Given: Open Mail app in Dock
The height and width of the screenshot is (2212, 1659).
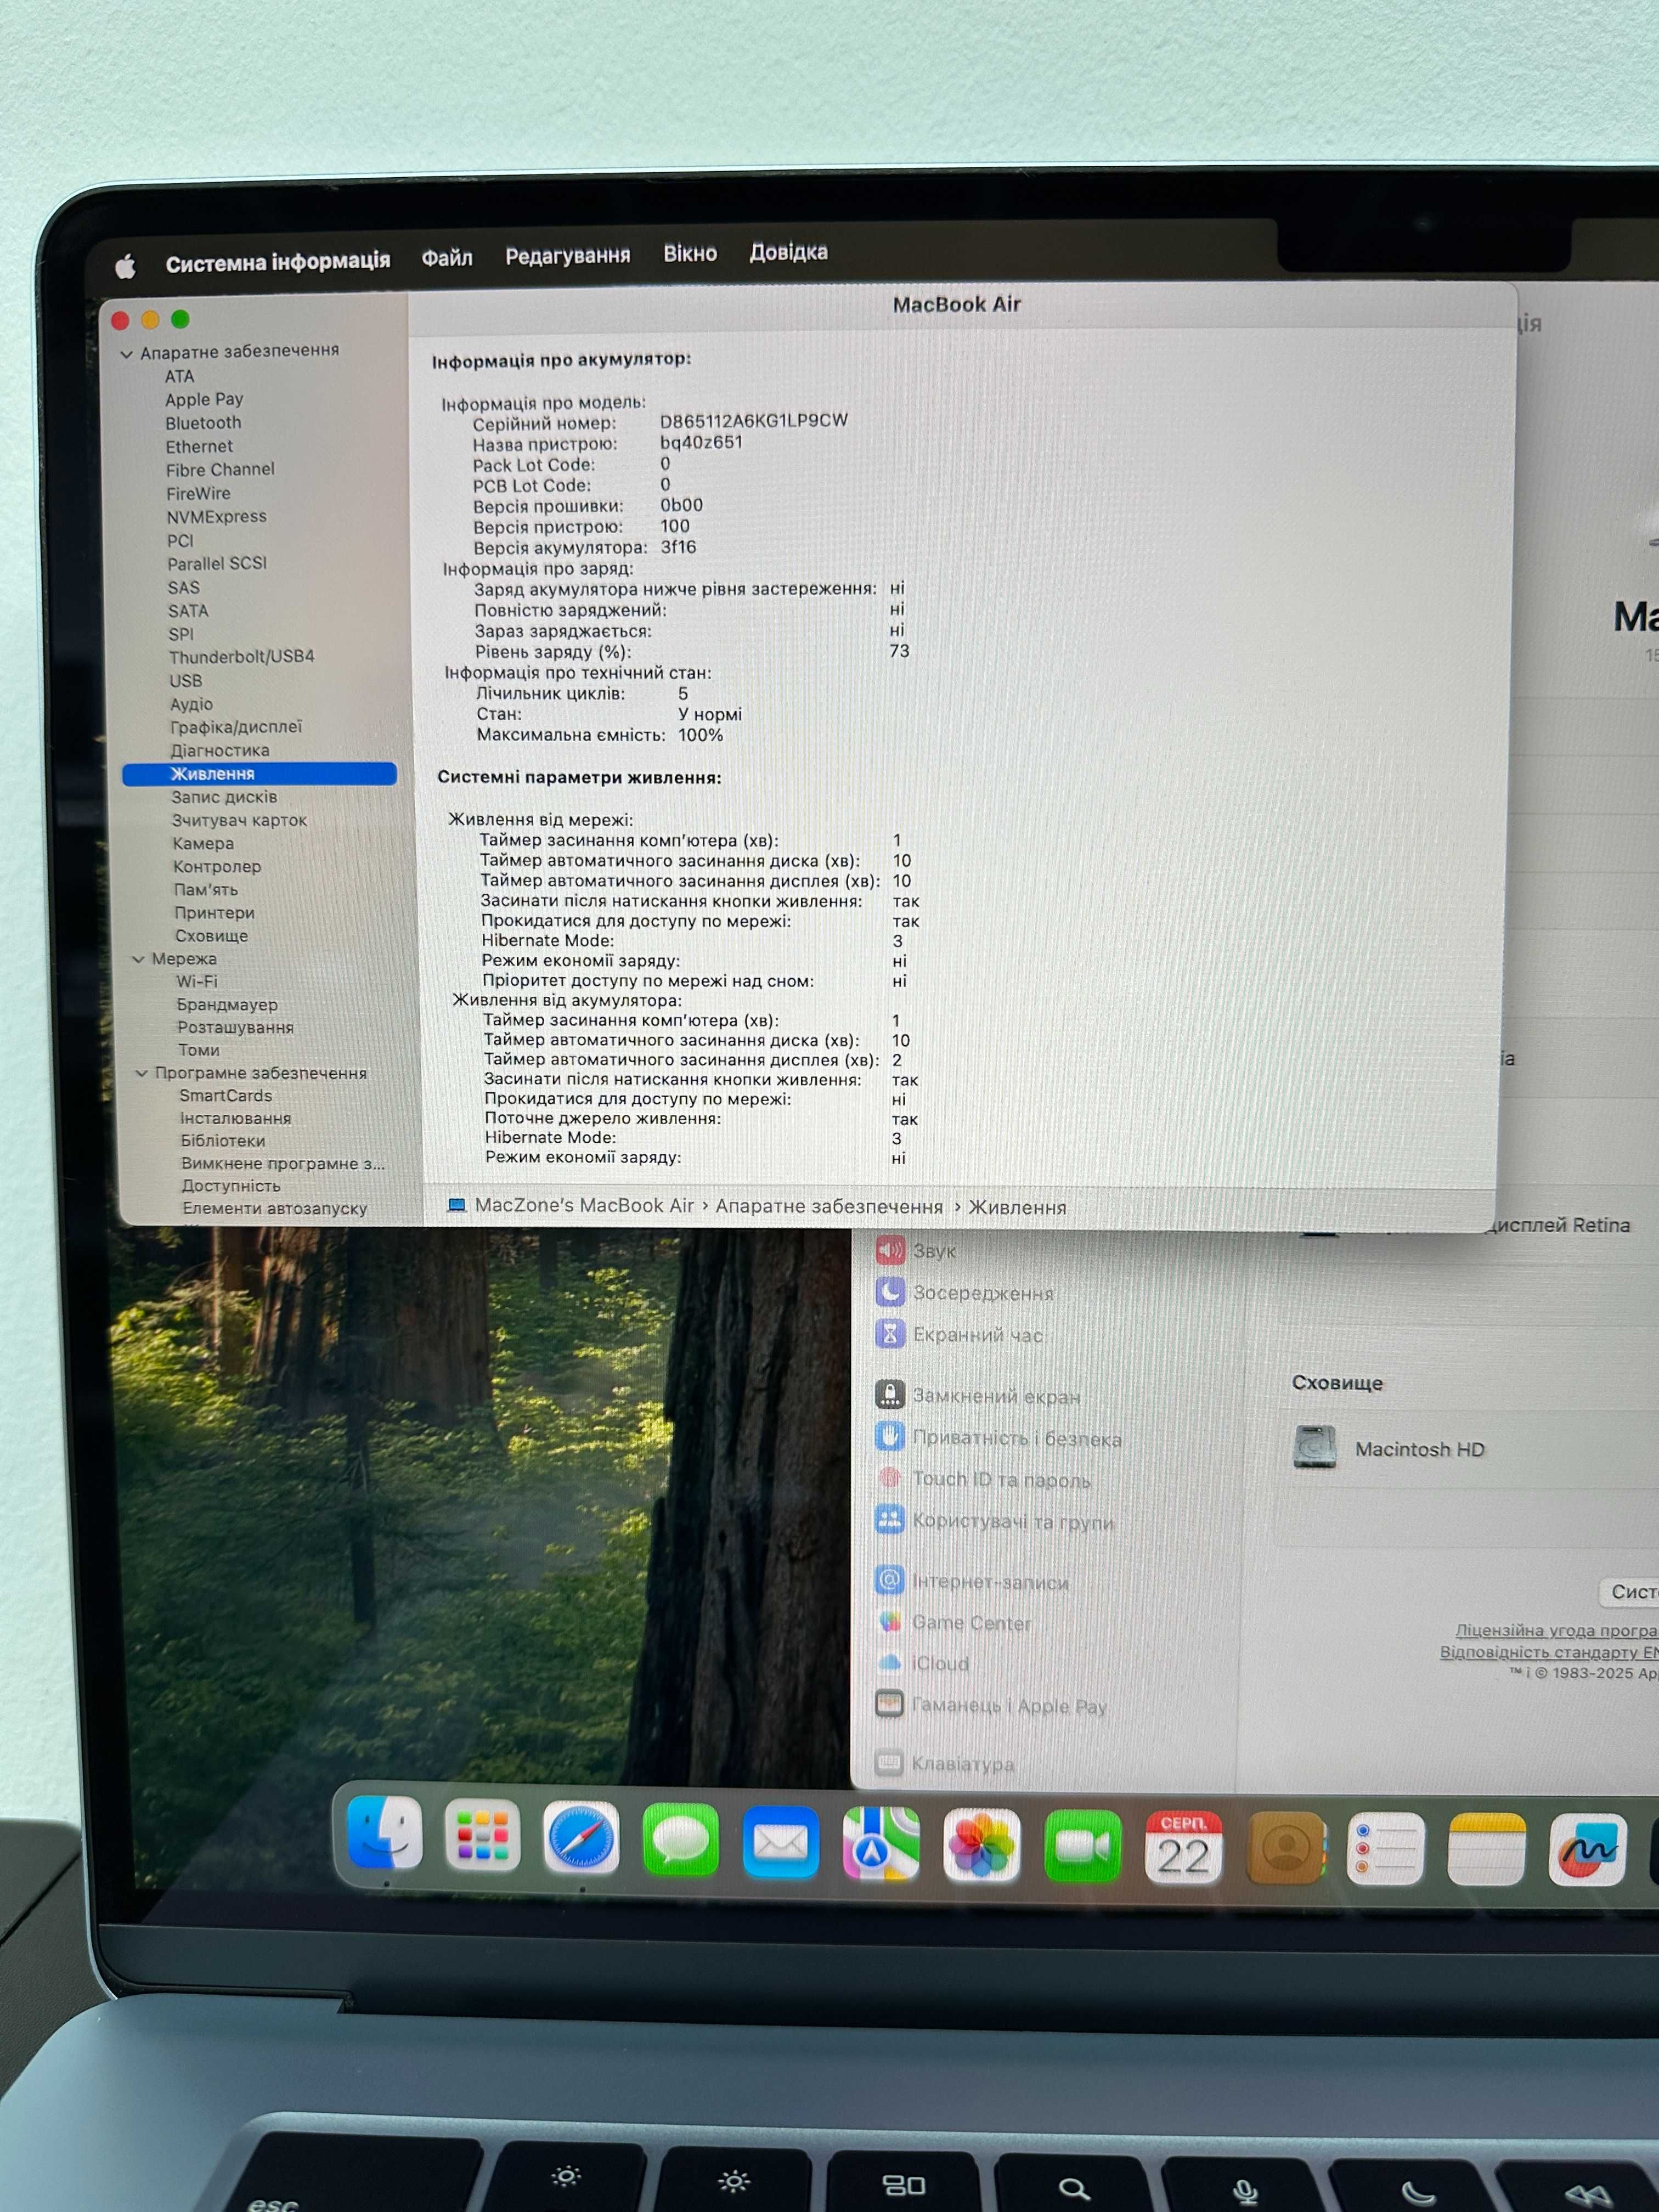Looking at the screenshot, I should tap(781, 1842).
